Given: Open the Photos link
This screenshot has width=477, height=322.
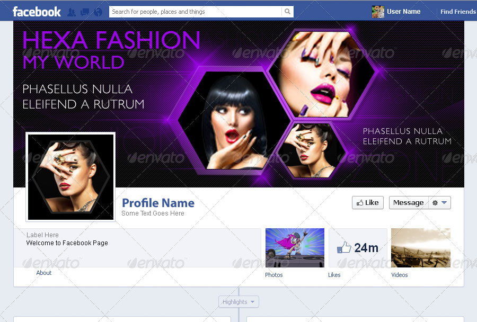Looking at the screenshot, I should 274,275.
